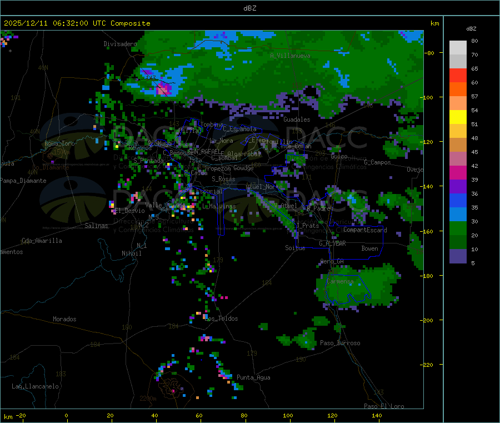Click the 'Guadales' map label
Image resolution: width=500 pixels, height=423 pixels.
[x=297, y=120]
